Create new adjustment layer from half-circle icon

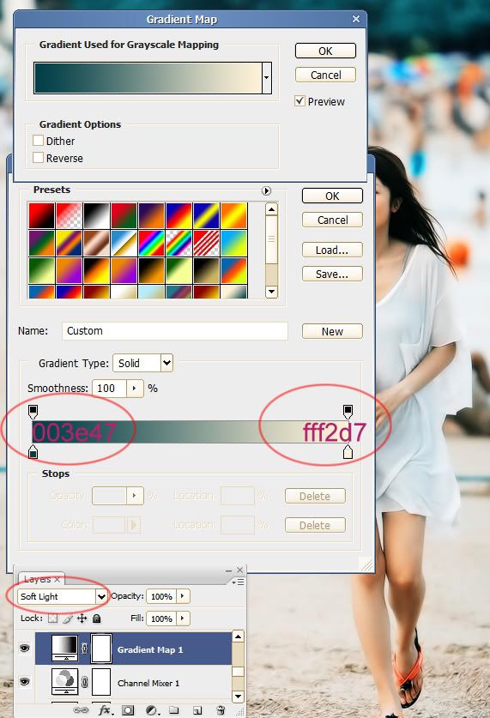tap(152, 710)
